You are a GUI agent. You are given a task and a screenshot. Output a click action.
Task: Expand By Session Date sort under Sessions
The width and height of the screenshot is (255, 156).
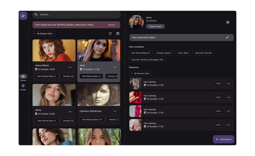pyautogui.click(x=140, y=74)
